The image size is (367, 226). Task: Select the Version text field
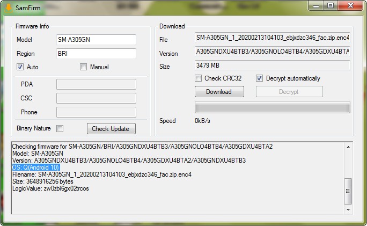272,53
